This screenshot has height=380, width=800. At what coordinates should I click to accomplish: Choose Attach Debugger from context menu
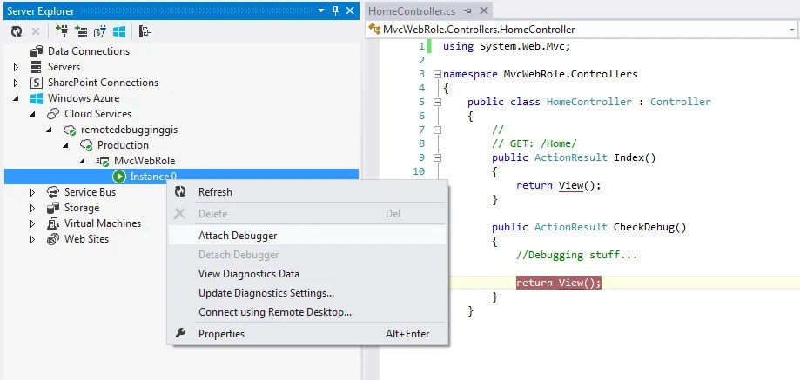[x=307, y=236]
